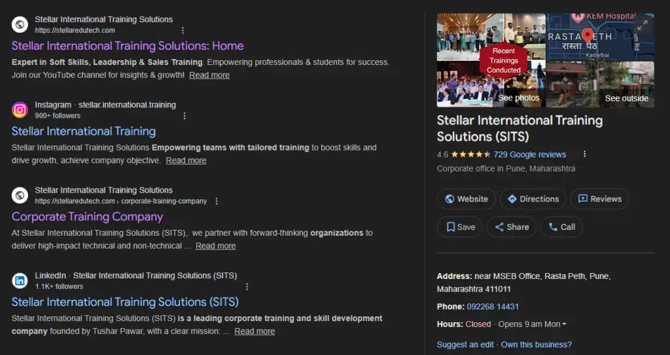Open Stellar International Training Solutions: Home link
The image size is (670, 355).
(x=128, y=46)
